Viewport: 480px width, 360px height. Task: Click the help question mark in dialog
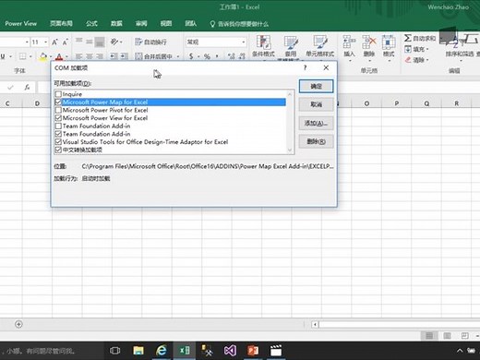click(x=305, y=67)
